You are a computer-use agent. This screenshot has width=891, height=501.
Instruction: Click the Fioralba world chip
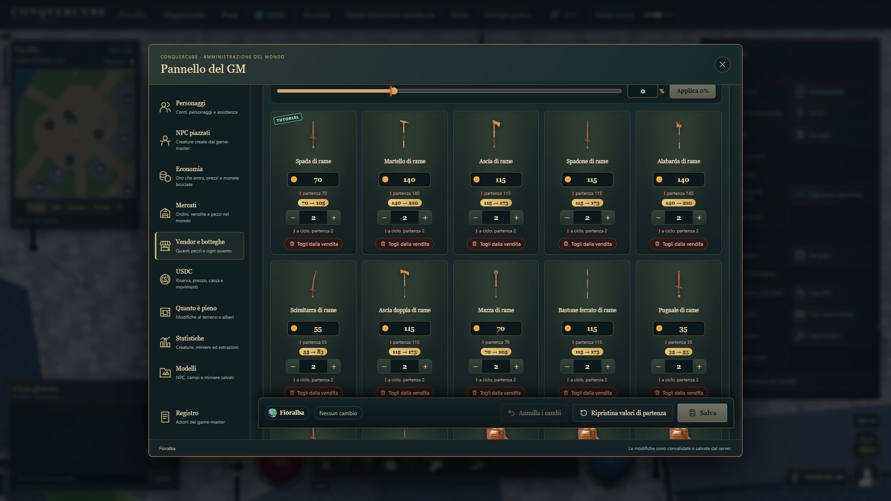click(287, 413)
